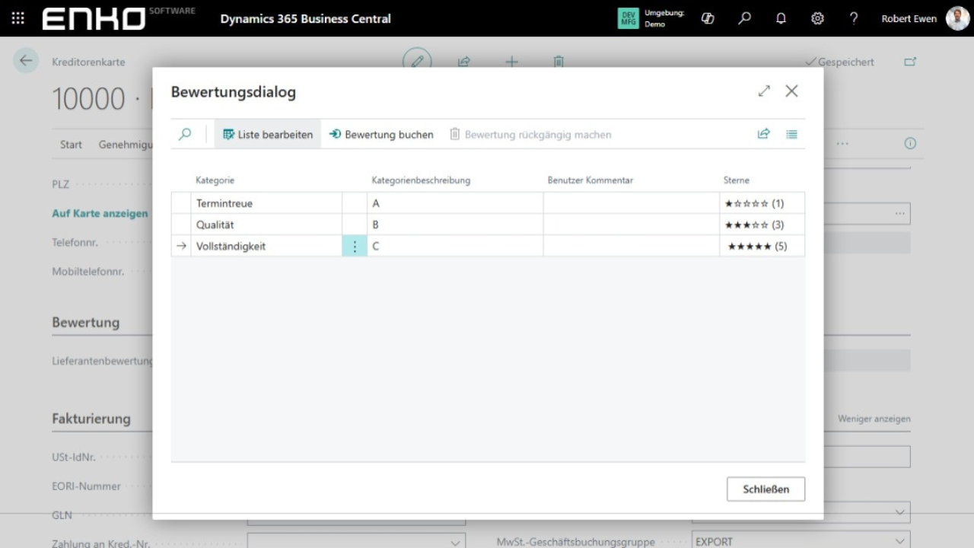The image size is (974, 548).
Task: Open the app launcher waffle menu
Action: pyautogui.click(x=18, y=18)
